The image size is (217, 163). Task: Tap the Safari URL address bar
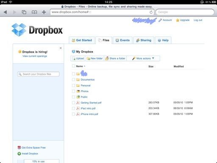coord(102,12)
